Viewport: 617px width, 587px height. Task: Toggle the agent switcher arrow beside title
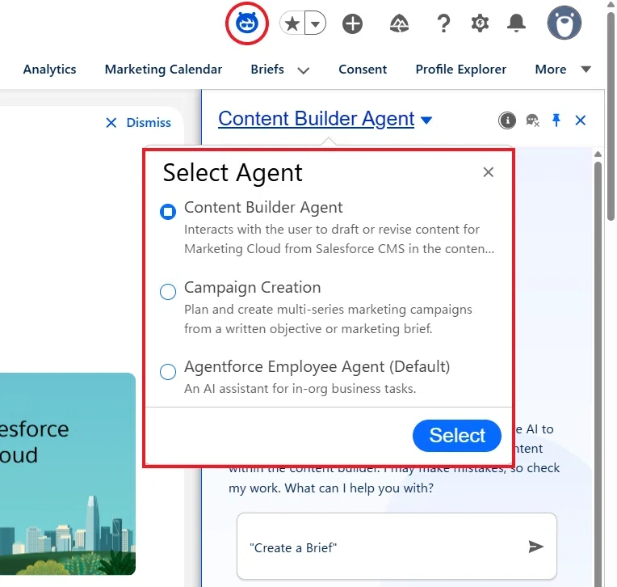pos(426,120)
